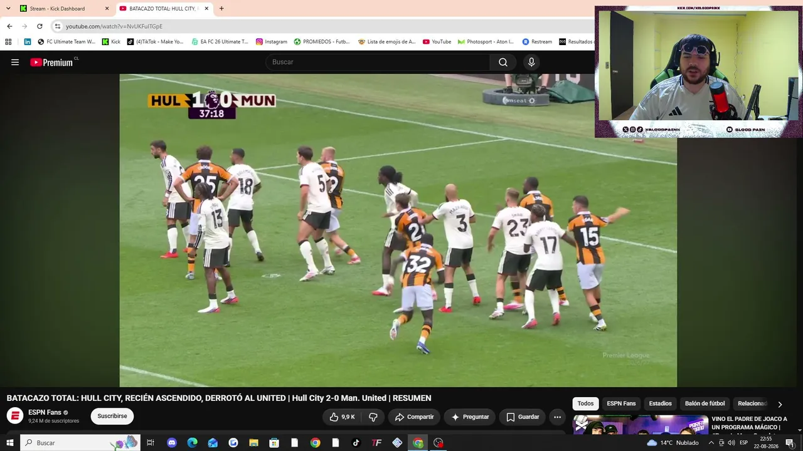Open the Instagram bookmark
Screen dimensions: 803x451
pyautogui.click(x=272, y=42)
